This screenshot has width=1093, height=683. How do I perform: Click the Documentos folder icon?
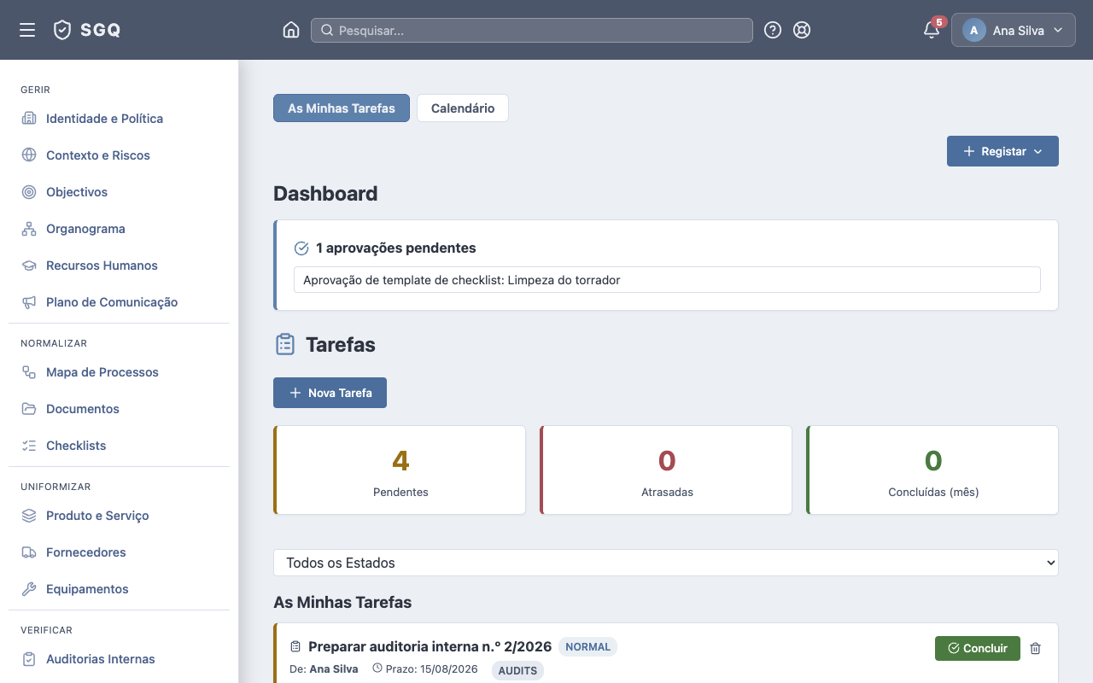(29, 409)
